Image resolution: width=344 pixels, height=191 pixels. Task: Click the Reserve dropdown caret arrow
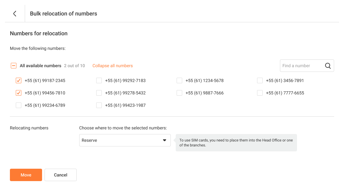click(x=165, y=140)
